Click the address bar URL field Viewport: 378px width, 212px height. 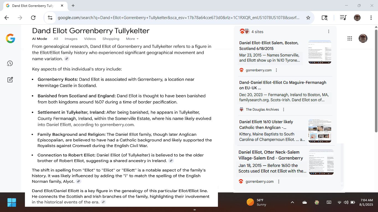pos(178,18)
